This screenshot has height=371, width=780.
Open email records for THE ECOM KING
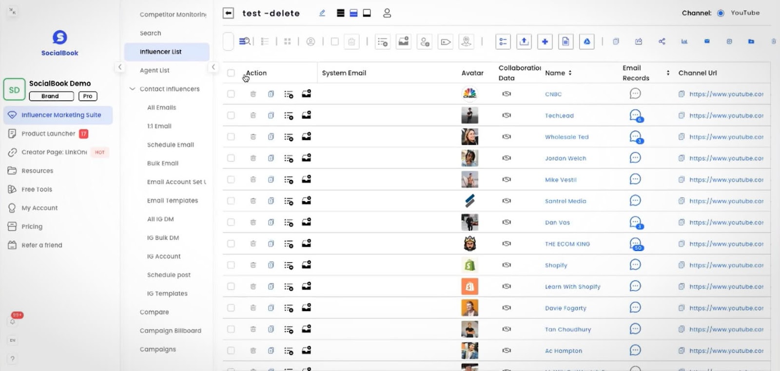point(636,244)
